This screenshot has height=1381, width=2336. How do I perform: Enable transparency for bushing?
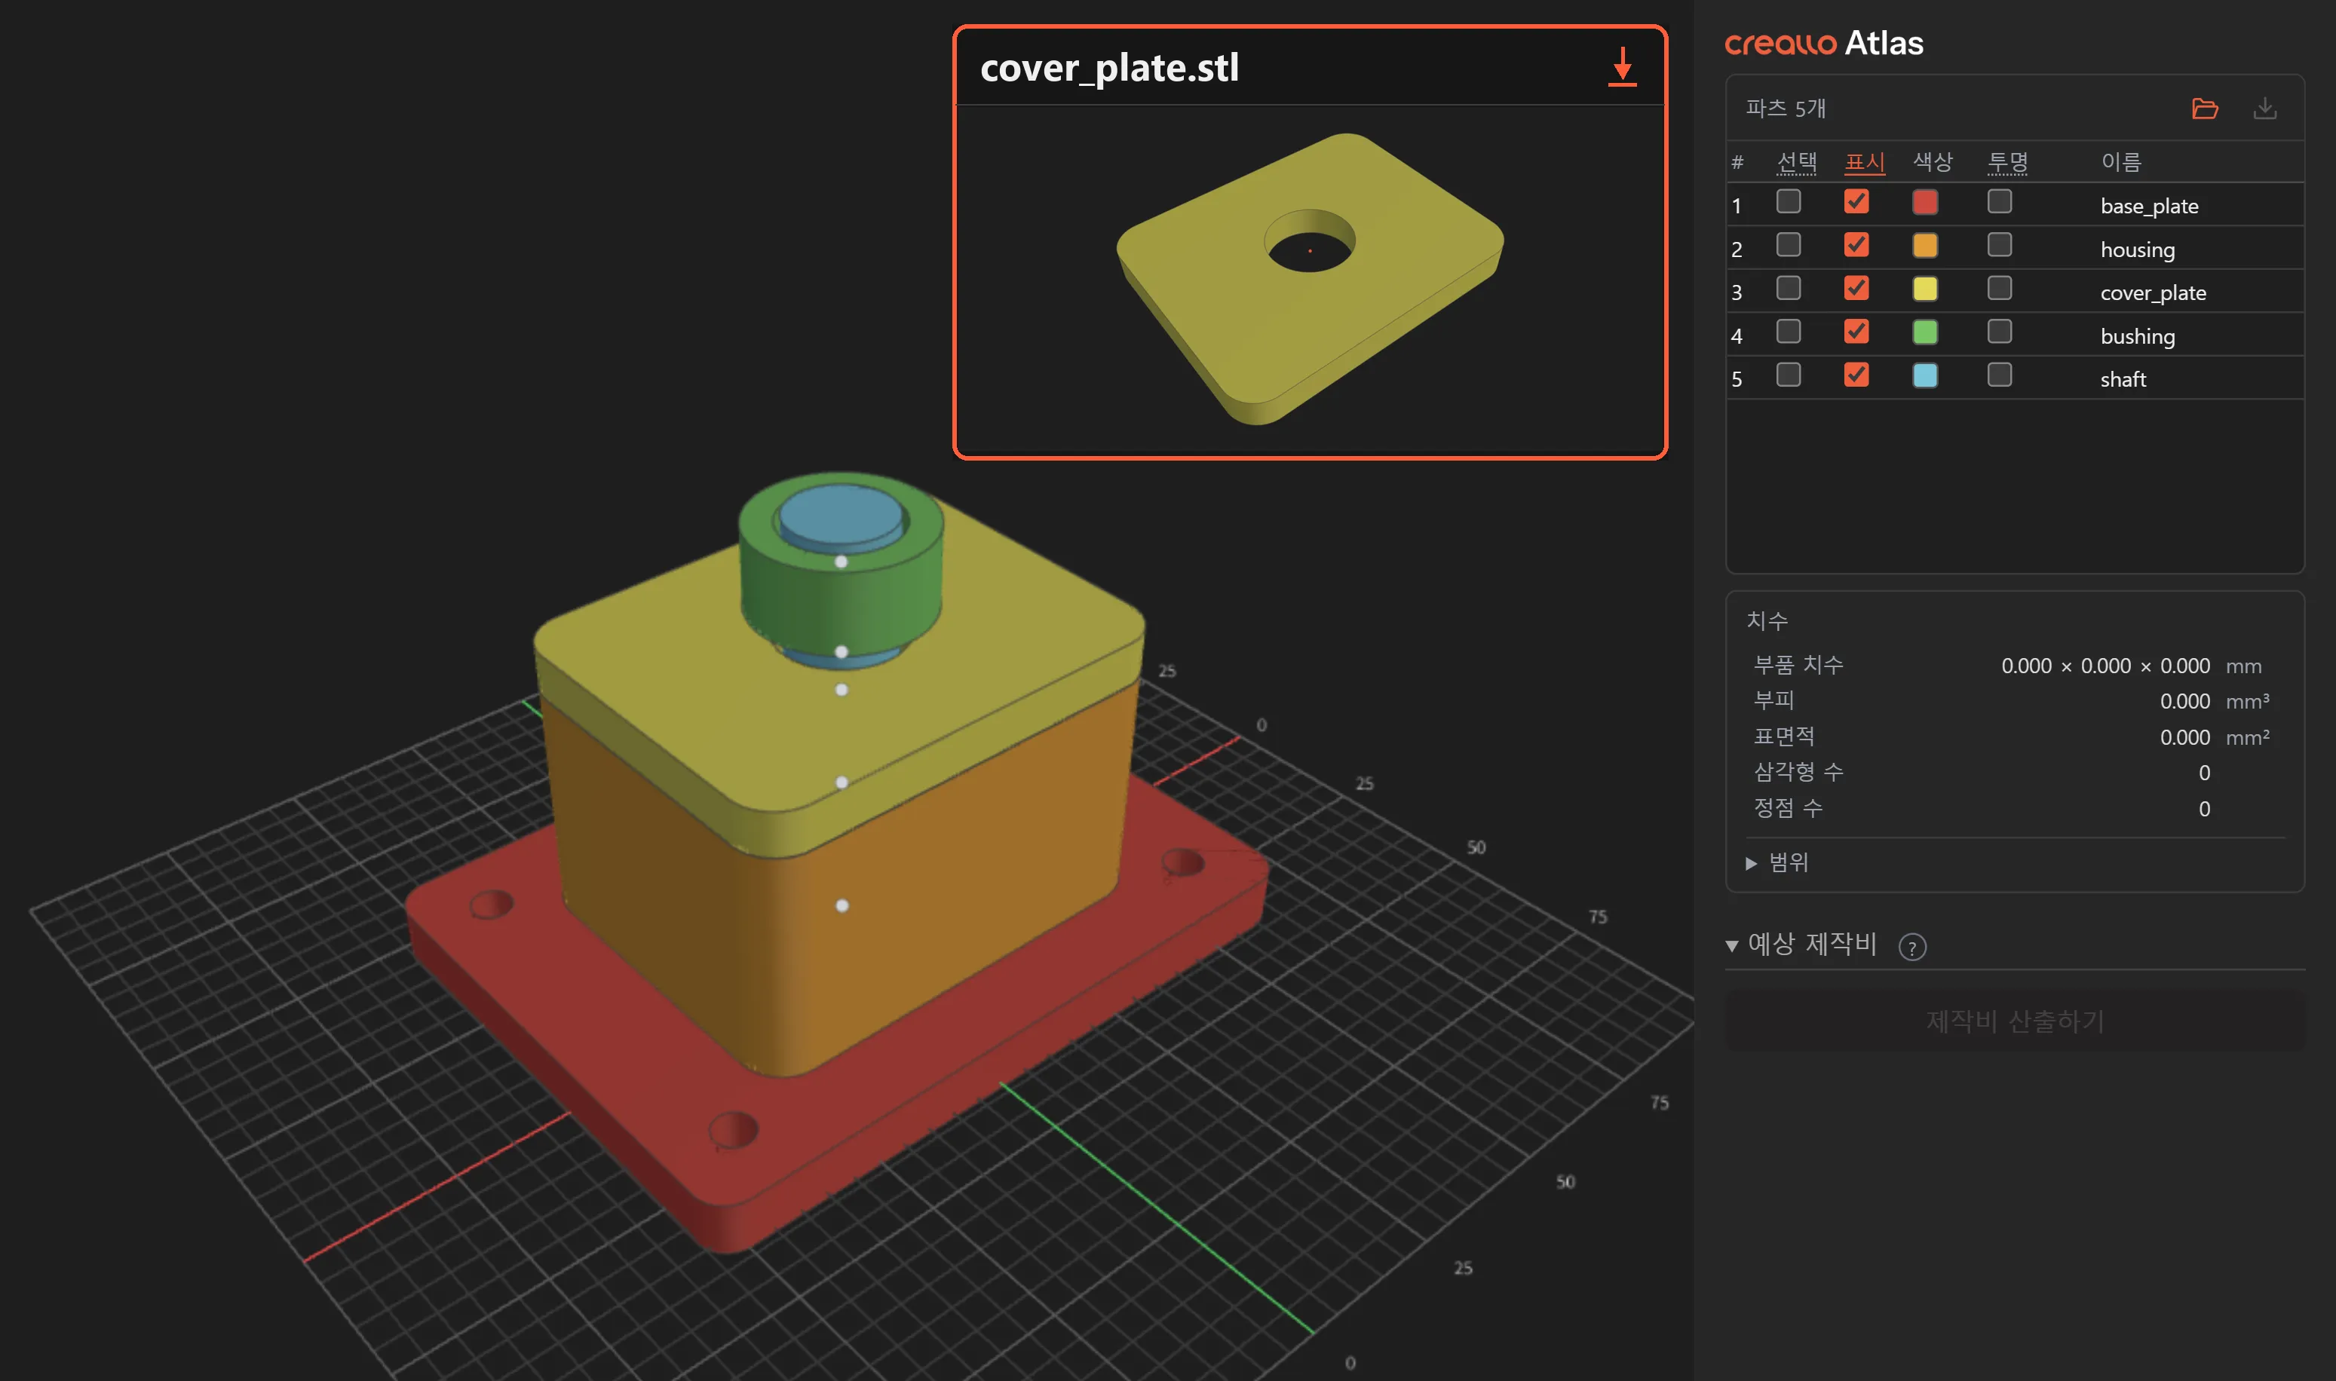click(x=1999, y=331)
